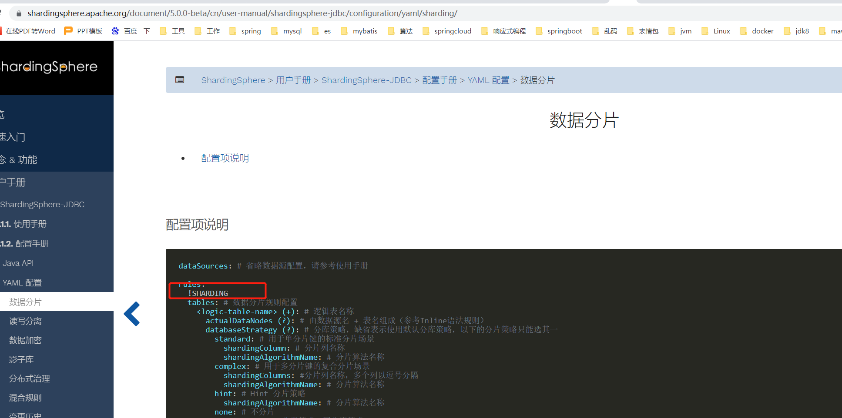Select 数据加密 in the sidebar menu
842x418 pixels.
pos(25,340)
